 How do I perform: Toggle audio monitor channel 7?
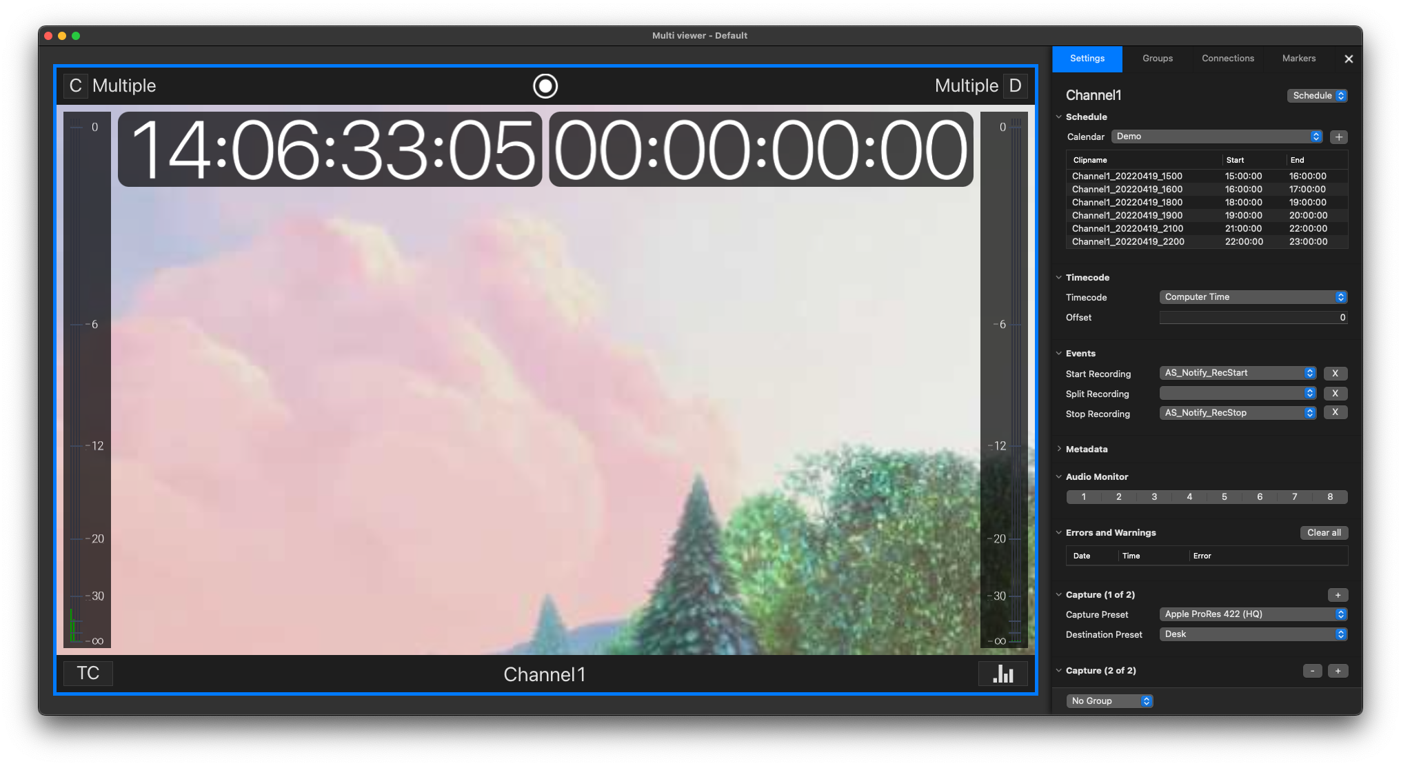point(1295,497)
